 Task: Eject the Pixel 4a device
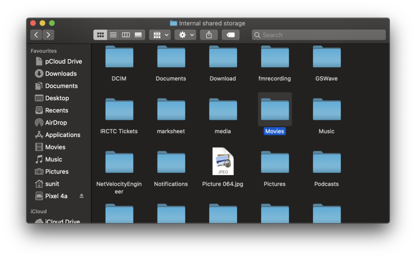tap(82, 196)
